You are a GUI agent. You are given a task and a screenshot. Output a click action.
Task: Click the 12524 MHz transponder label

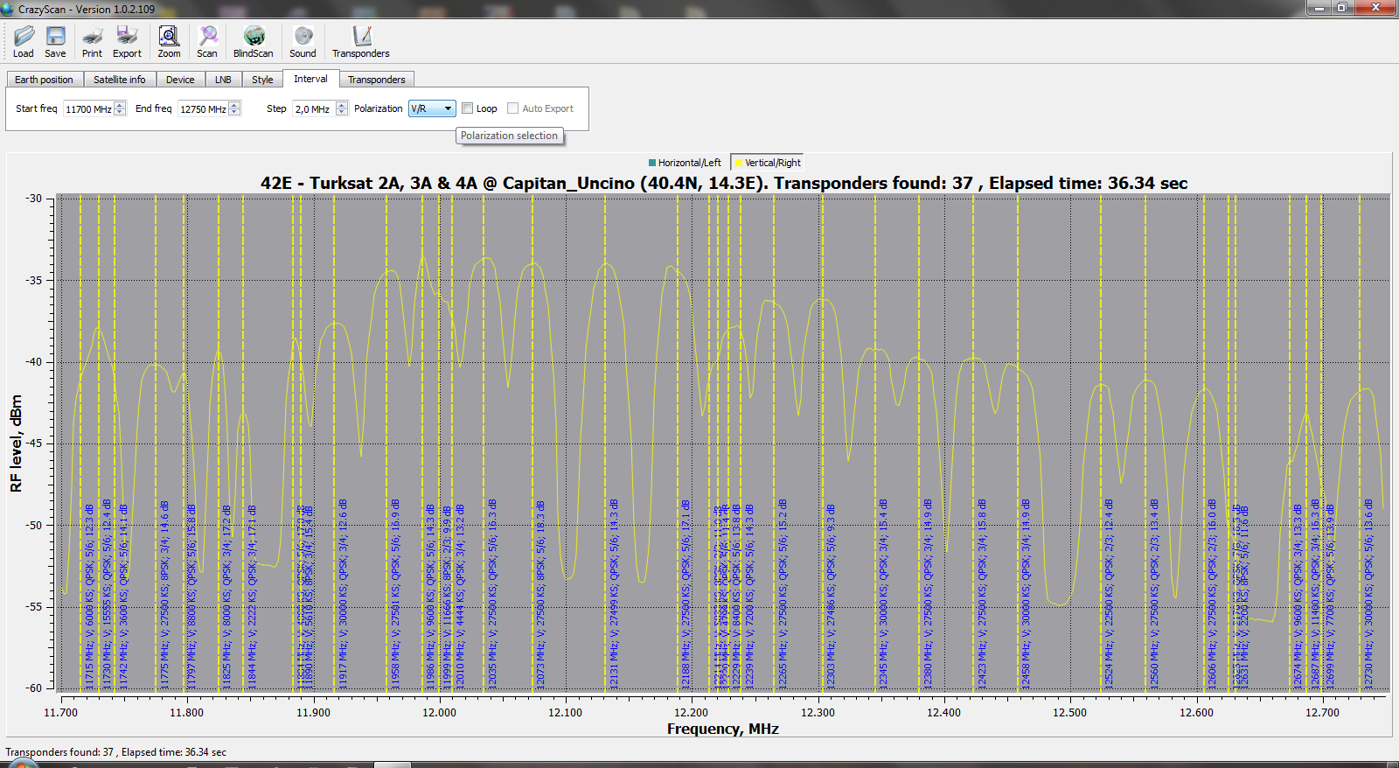tap(1109, 594)
